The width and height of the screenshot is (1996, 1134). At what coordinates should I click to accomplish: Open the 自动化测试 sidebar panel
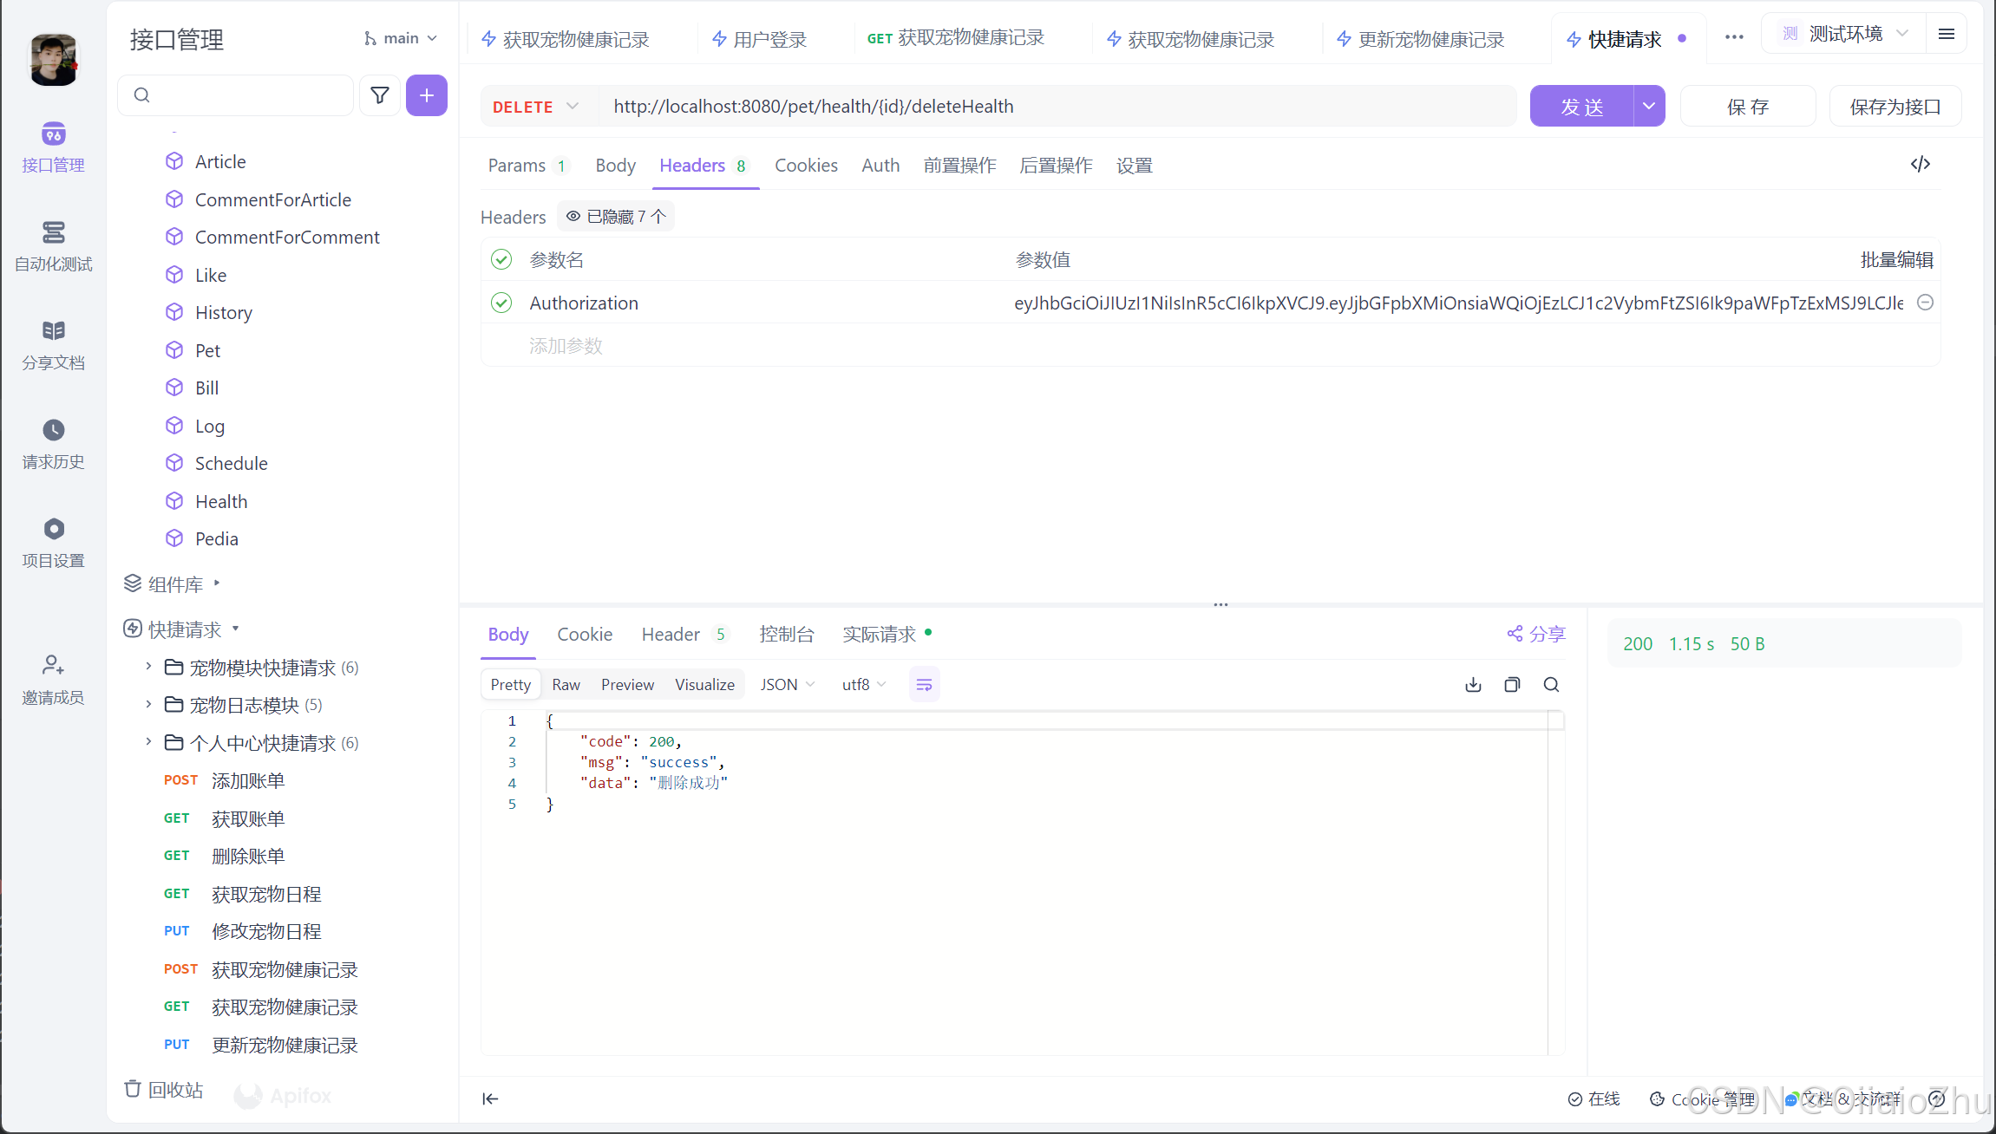[x=53, y=245]
